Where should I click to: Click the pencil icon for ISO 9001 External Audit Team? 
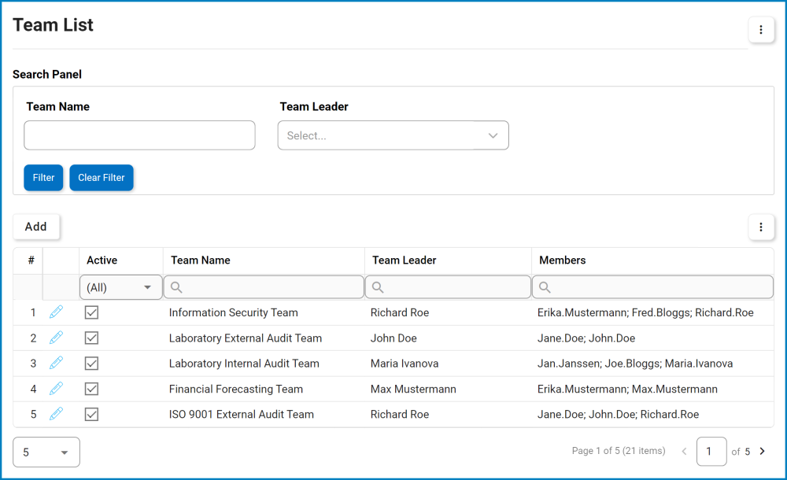click(56, 414)
